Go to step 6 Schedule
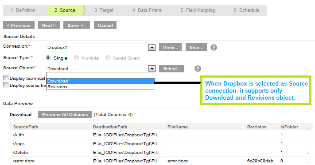This screenshot has width=315, height=165. [x=246, y=10]
